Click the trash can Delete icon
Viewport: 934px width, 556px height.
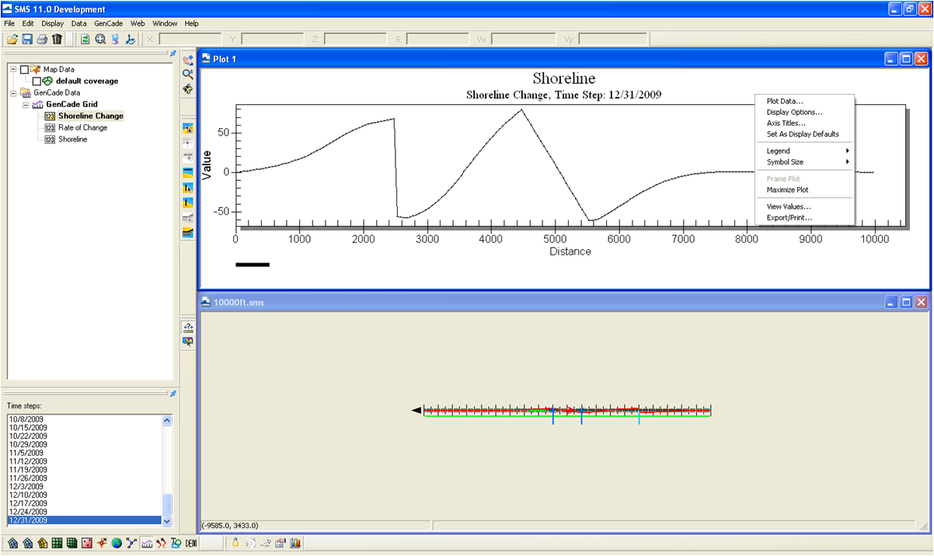[x=57, y=39]
